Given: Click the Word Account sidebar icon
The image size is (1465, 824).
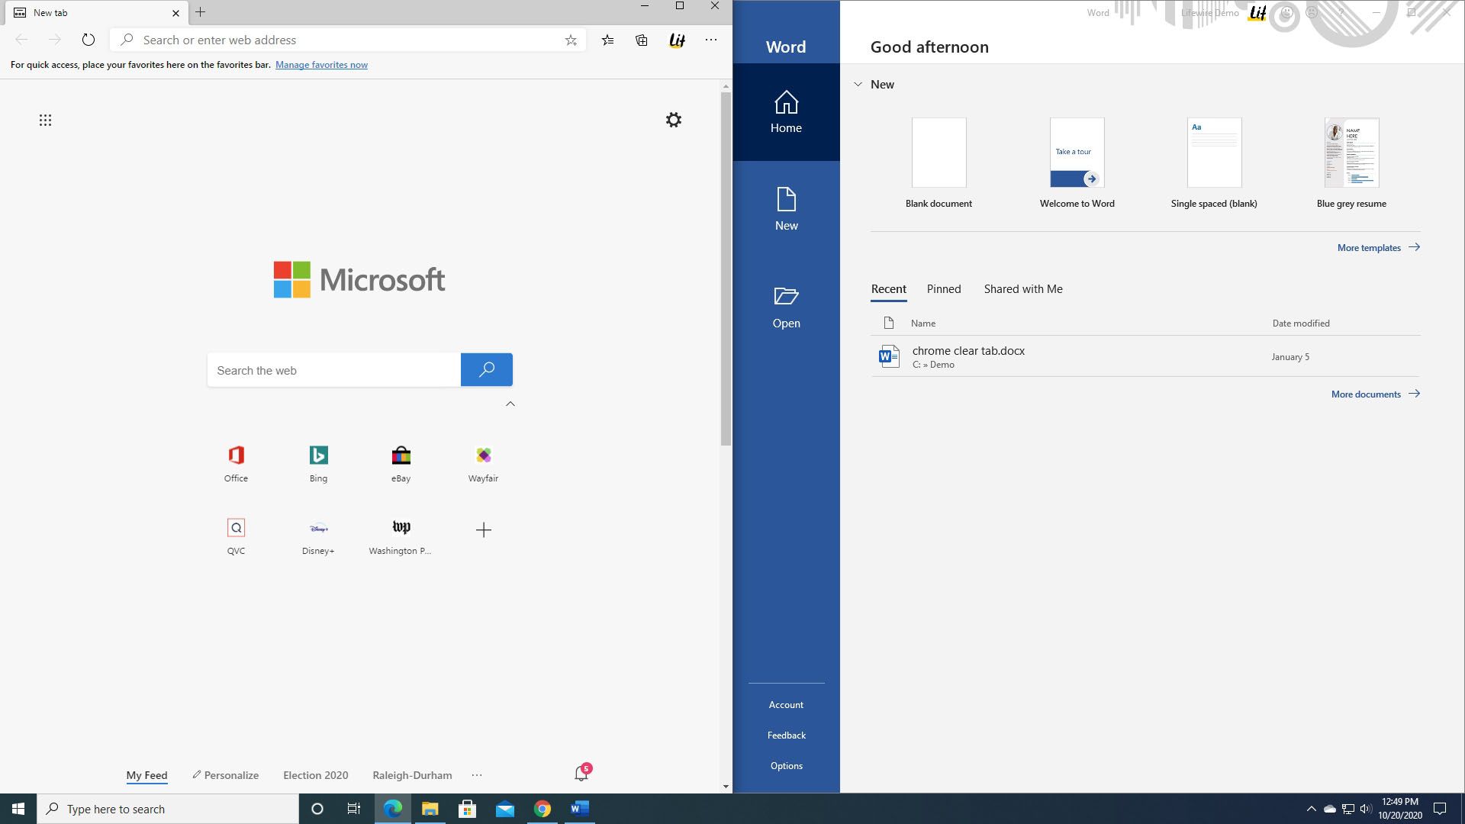Looking at the screenshot, I should pyautogui.click(x=786, y=704).
